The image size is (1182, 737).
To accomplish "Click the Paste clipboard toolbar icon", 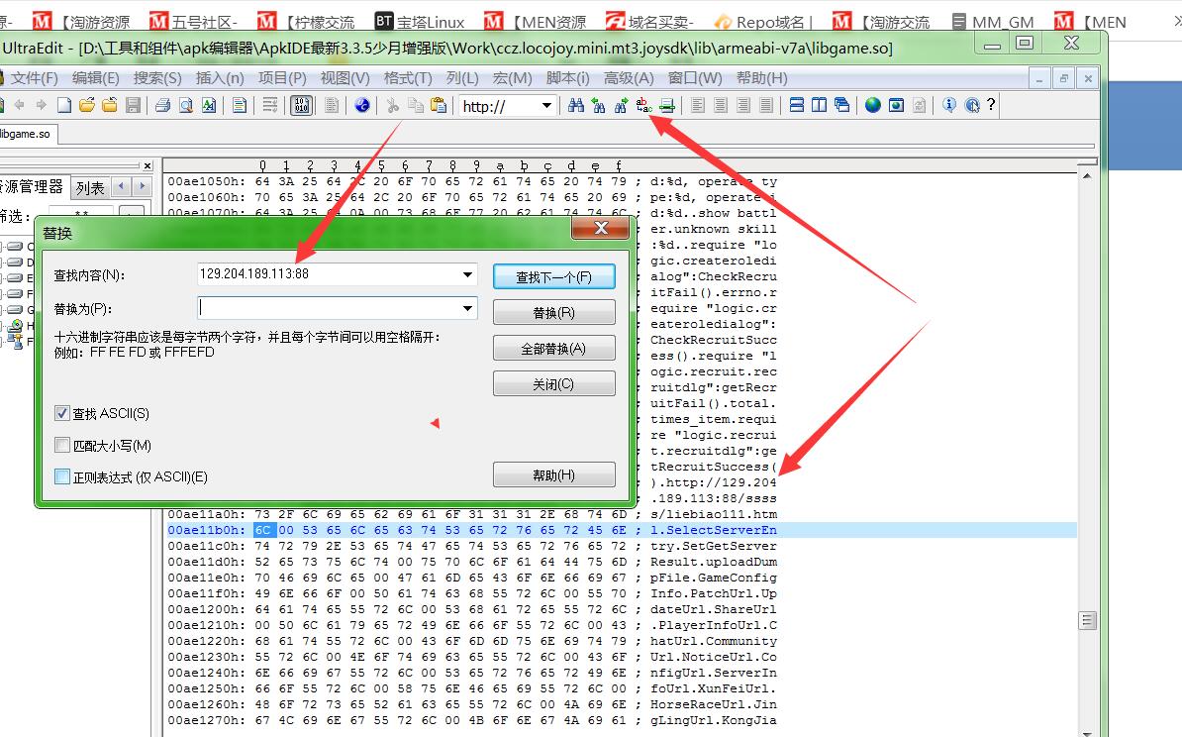I will 438,105.
